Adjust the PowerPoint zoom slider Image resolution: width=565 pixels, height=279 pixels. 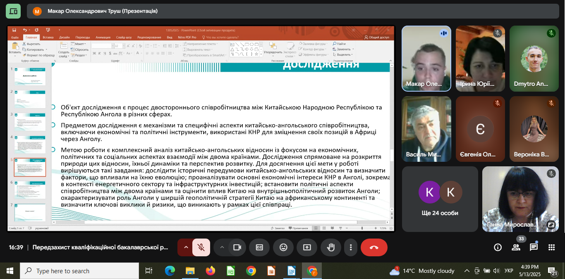362,228
